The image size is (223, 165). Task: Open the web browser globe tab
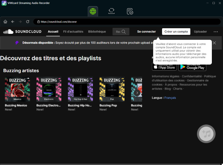point(93,12)
